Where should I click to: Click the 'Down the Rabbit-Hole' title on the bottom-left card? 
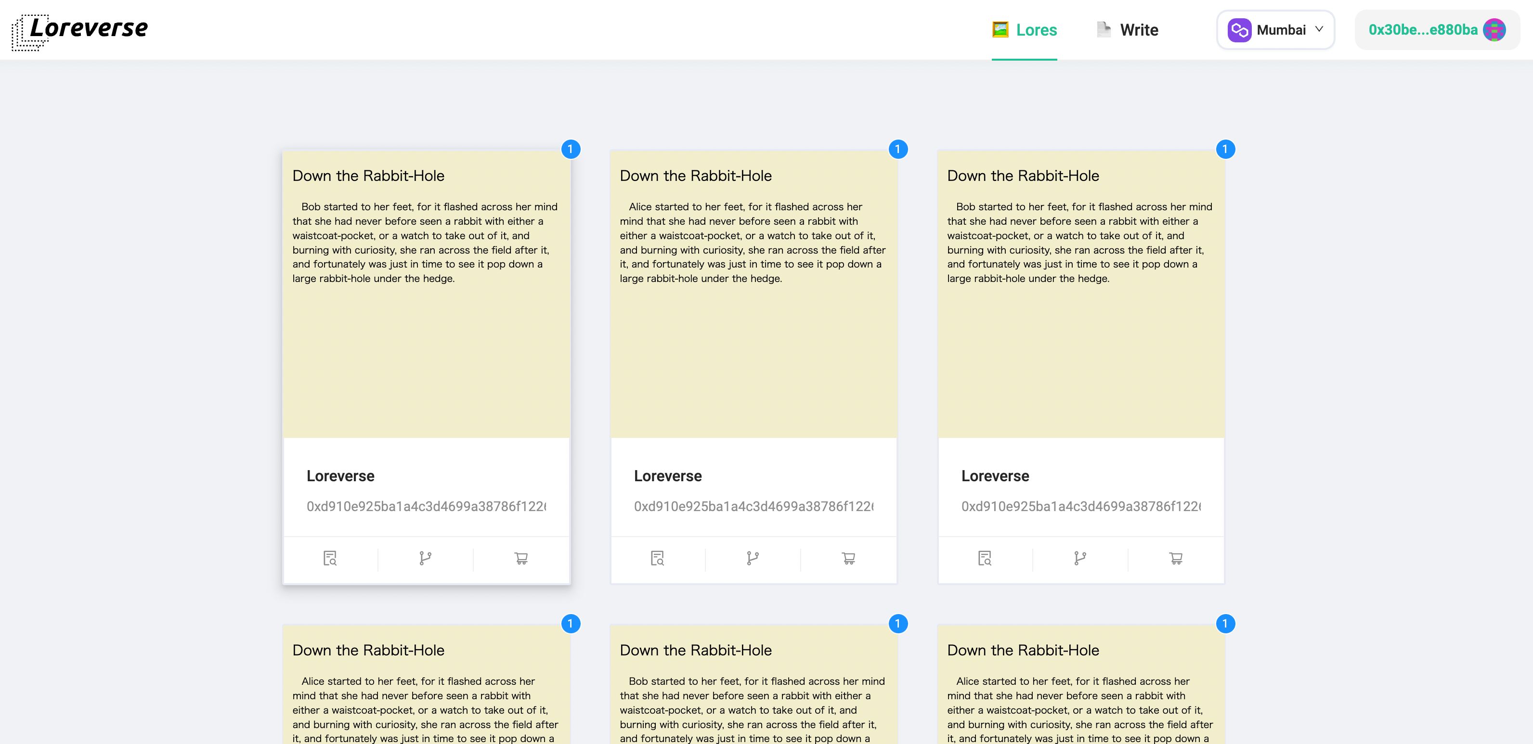368,650
